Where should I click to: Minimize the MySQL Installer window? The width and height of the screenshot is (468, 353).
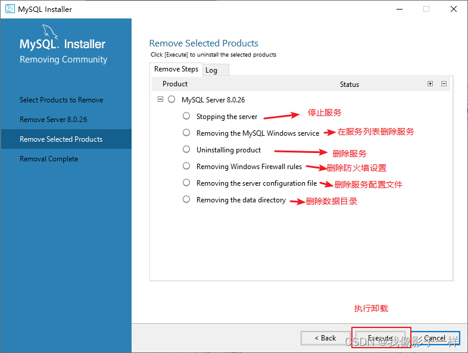click(x=400, y=10)
